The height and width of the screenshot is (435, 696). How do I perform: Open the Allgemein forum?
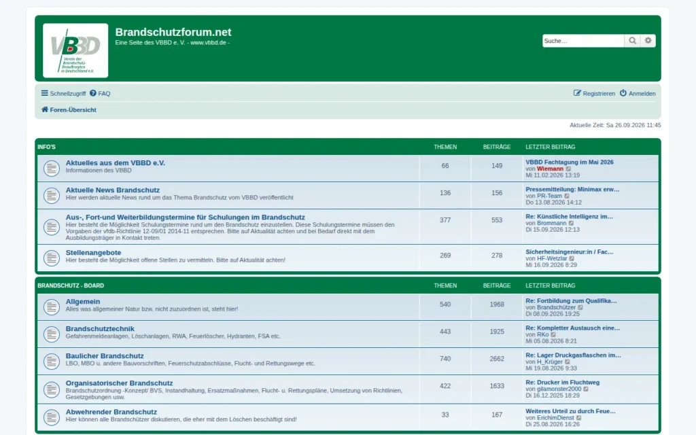pyautogui.click(x=83, y=301)
